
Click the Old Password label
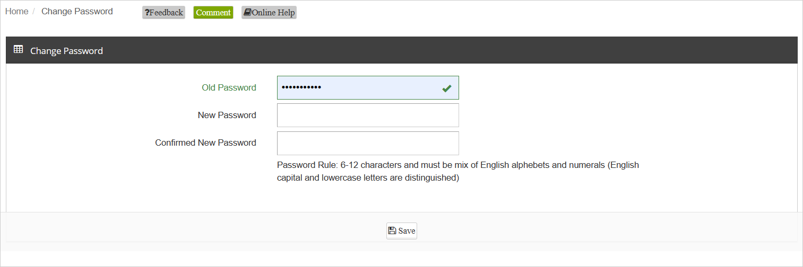(x=229, y=88)
